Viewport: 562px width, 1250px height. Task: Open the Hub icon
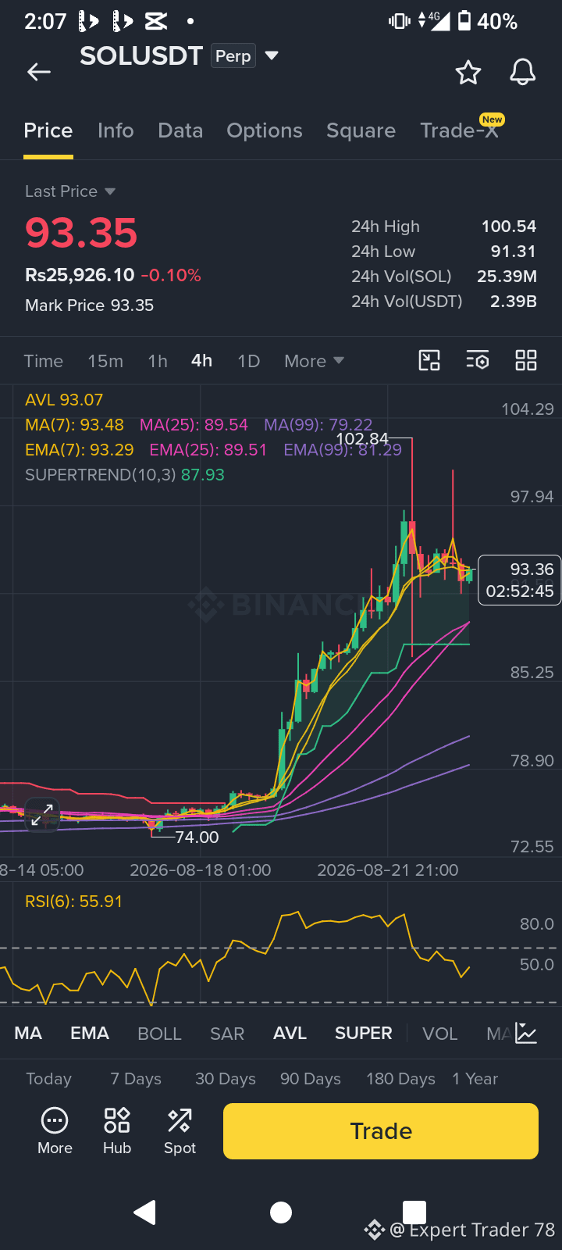pyautogui.click(x=117, y=1120)
